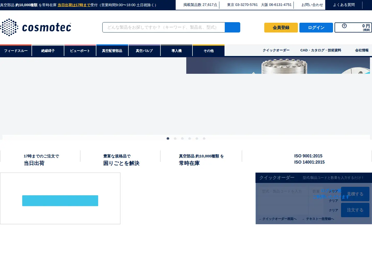Screen dimensions: 372x258
Task: Open the その他 menu tab
Action: 208,51
